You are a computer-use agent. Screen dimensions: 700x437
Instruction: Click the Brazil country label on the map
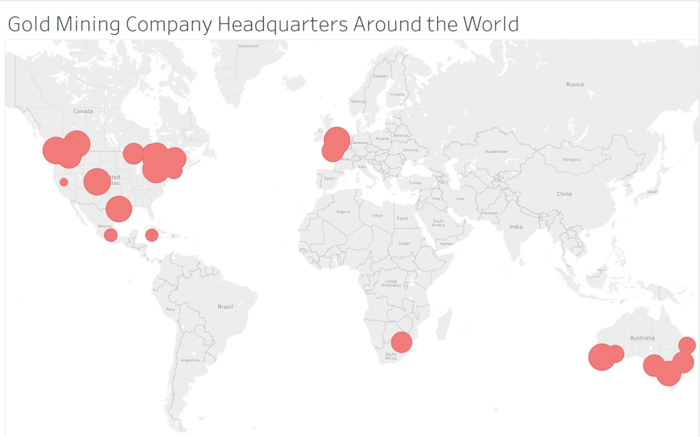click(x=225, y=307)
